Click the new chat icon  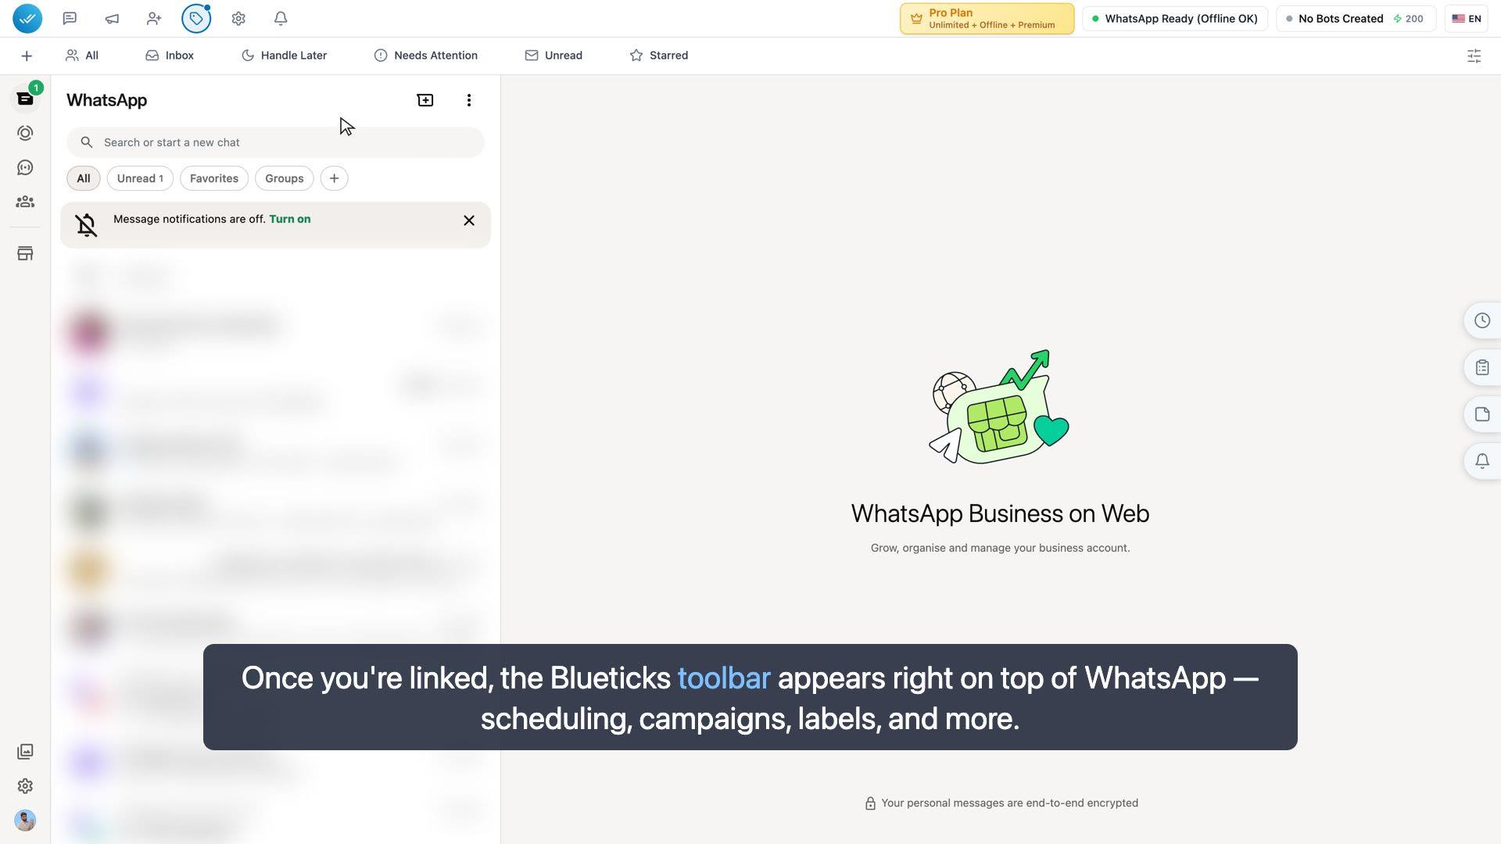425,100
